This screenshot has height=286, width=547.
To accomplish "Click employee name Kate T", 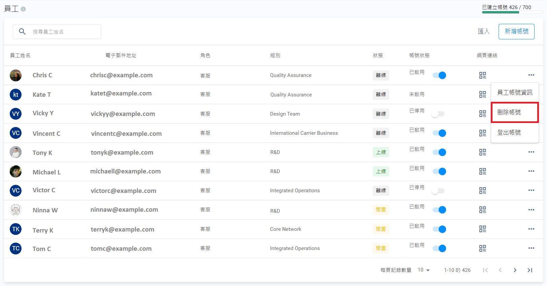I will point(42,95).
